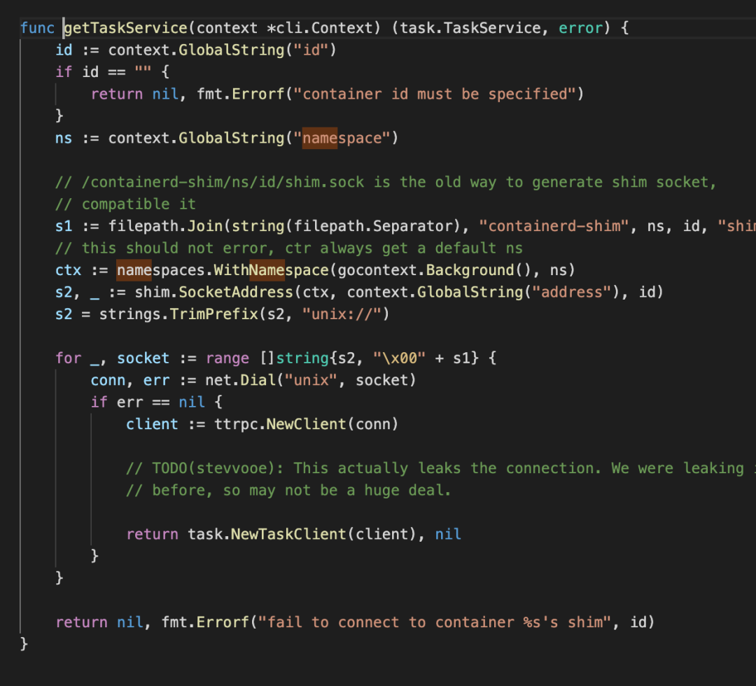756x686 pixels.
Task: Click the WithNamespace method call
Action: 271,270
